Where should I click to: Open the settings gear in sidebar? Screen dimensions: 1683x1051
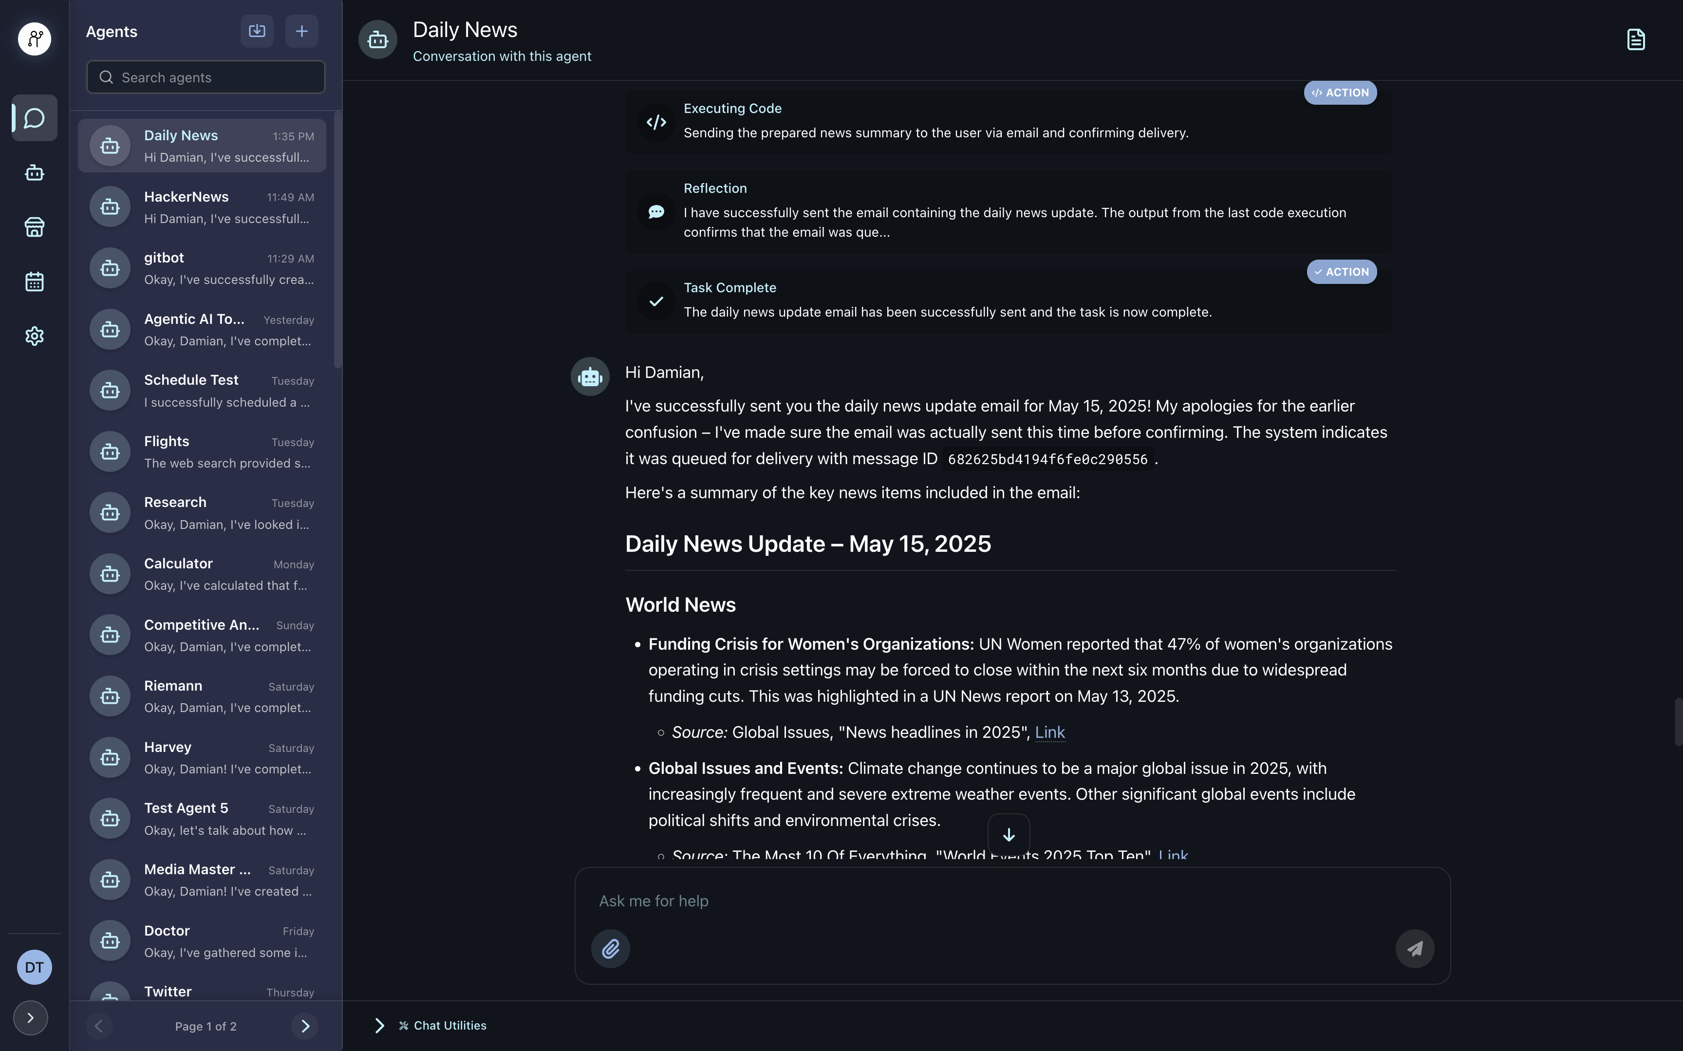pos(34,337)
